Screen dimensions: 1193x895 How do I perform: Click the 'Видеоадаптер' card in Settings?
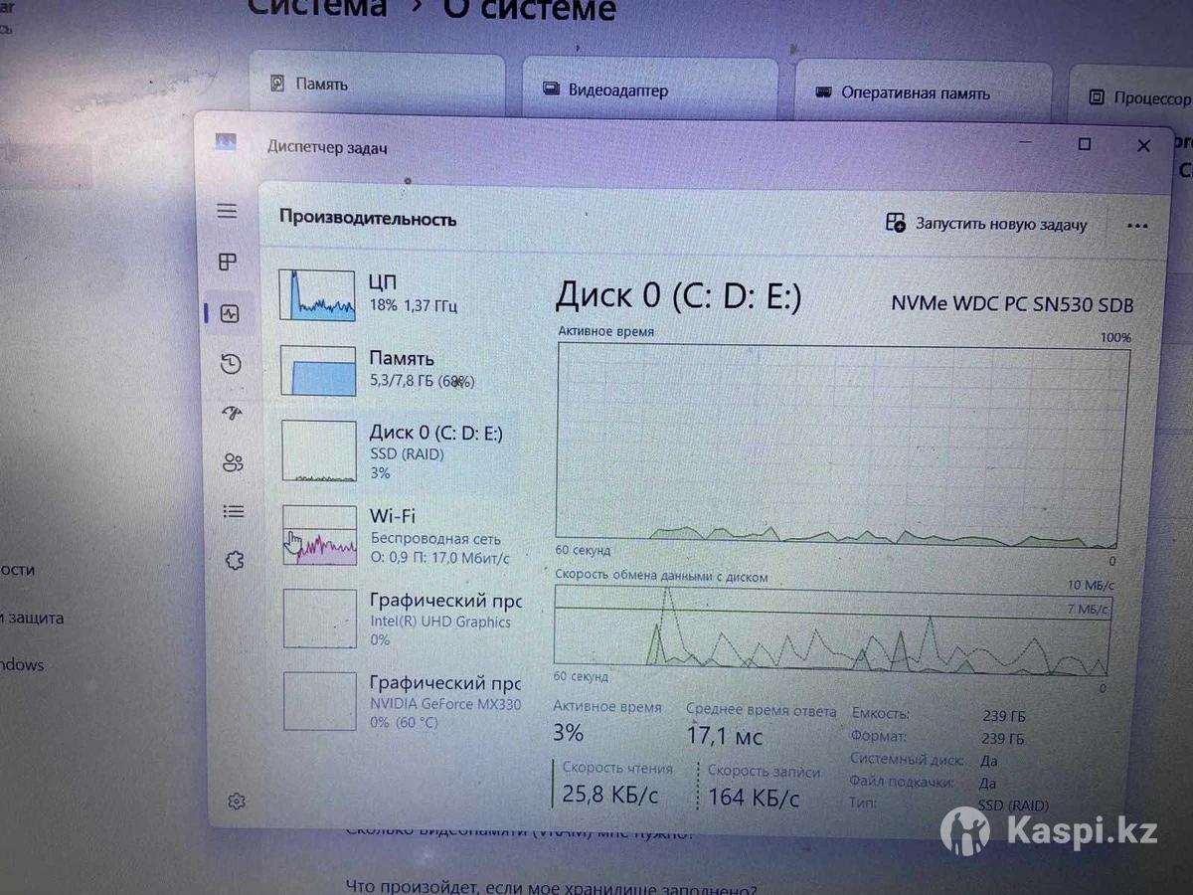pyautogui.click(x=648, y=90)
